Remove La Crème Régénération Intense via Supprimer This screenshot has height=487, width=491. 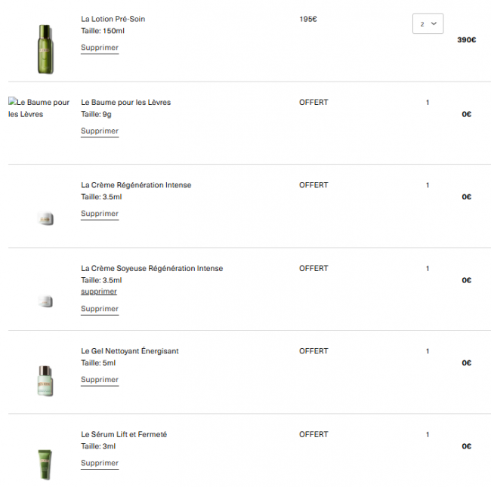tap(100, 214)
